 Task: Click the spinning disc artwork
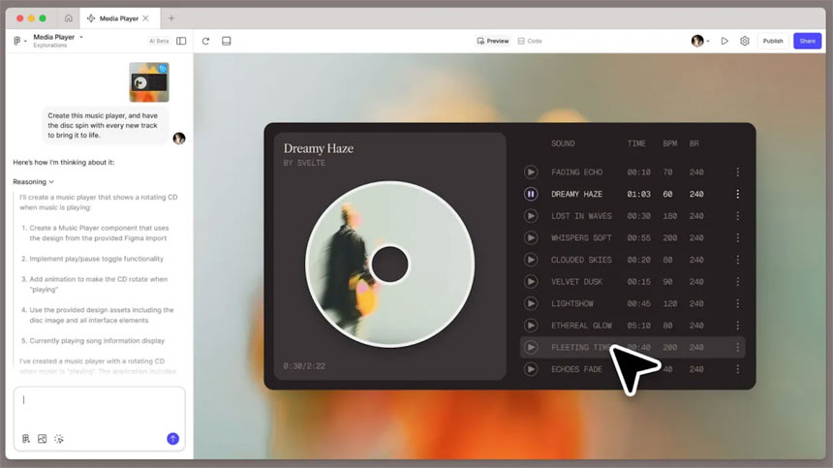click(390, 264)
